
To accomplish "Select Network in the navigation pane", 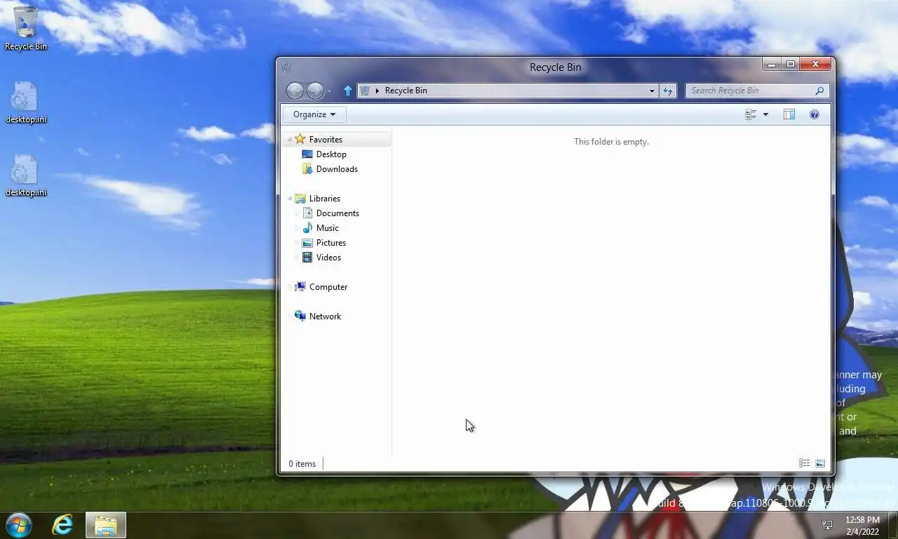I will click(325, 317).
